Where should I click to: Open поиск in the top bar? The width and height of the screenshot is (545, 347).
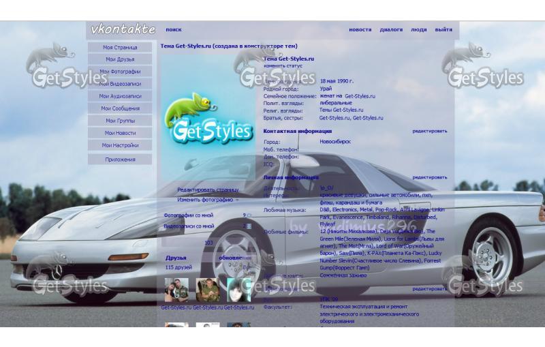point(174,30)
